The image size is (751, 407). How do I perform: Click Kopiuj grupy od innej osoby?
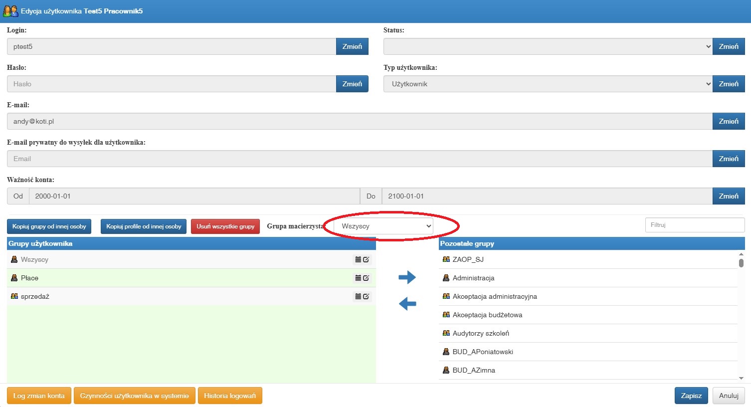(x=49, y=226)
